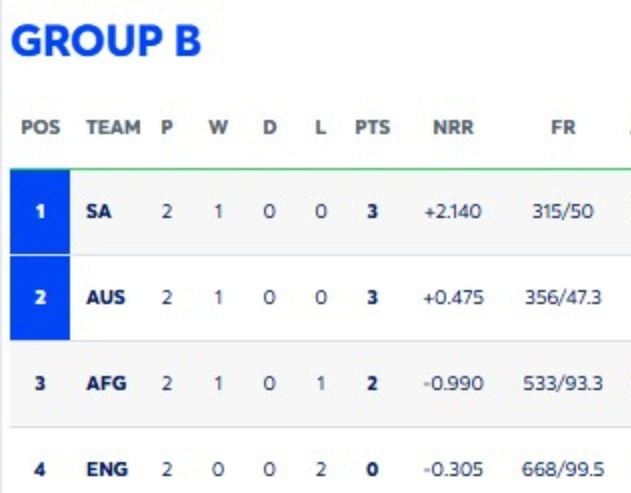The width and height of the screenshot is (631, 493).
Task: Click the L (losses) column header
Action: click(320, 128)
